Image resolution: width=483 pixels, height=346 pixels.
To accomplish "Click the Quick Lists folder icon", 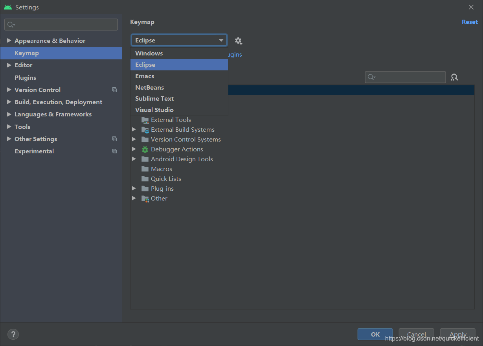I will [x=145, y=179].
